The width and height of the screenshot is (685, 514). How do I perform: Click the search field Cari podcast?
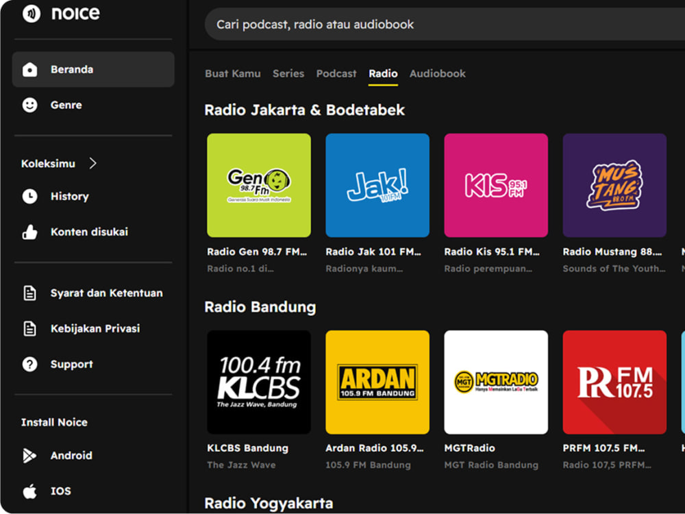point(445,25)
